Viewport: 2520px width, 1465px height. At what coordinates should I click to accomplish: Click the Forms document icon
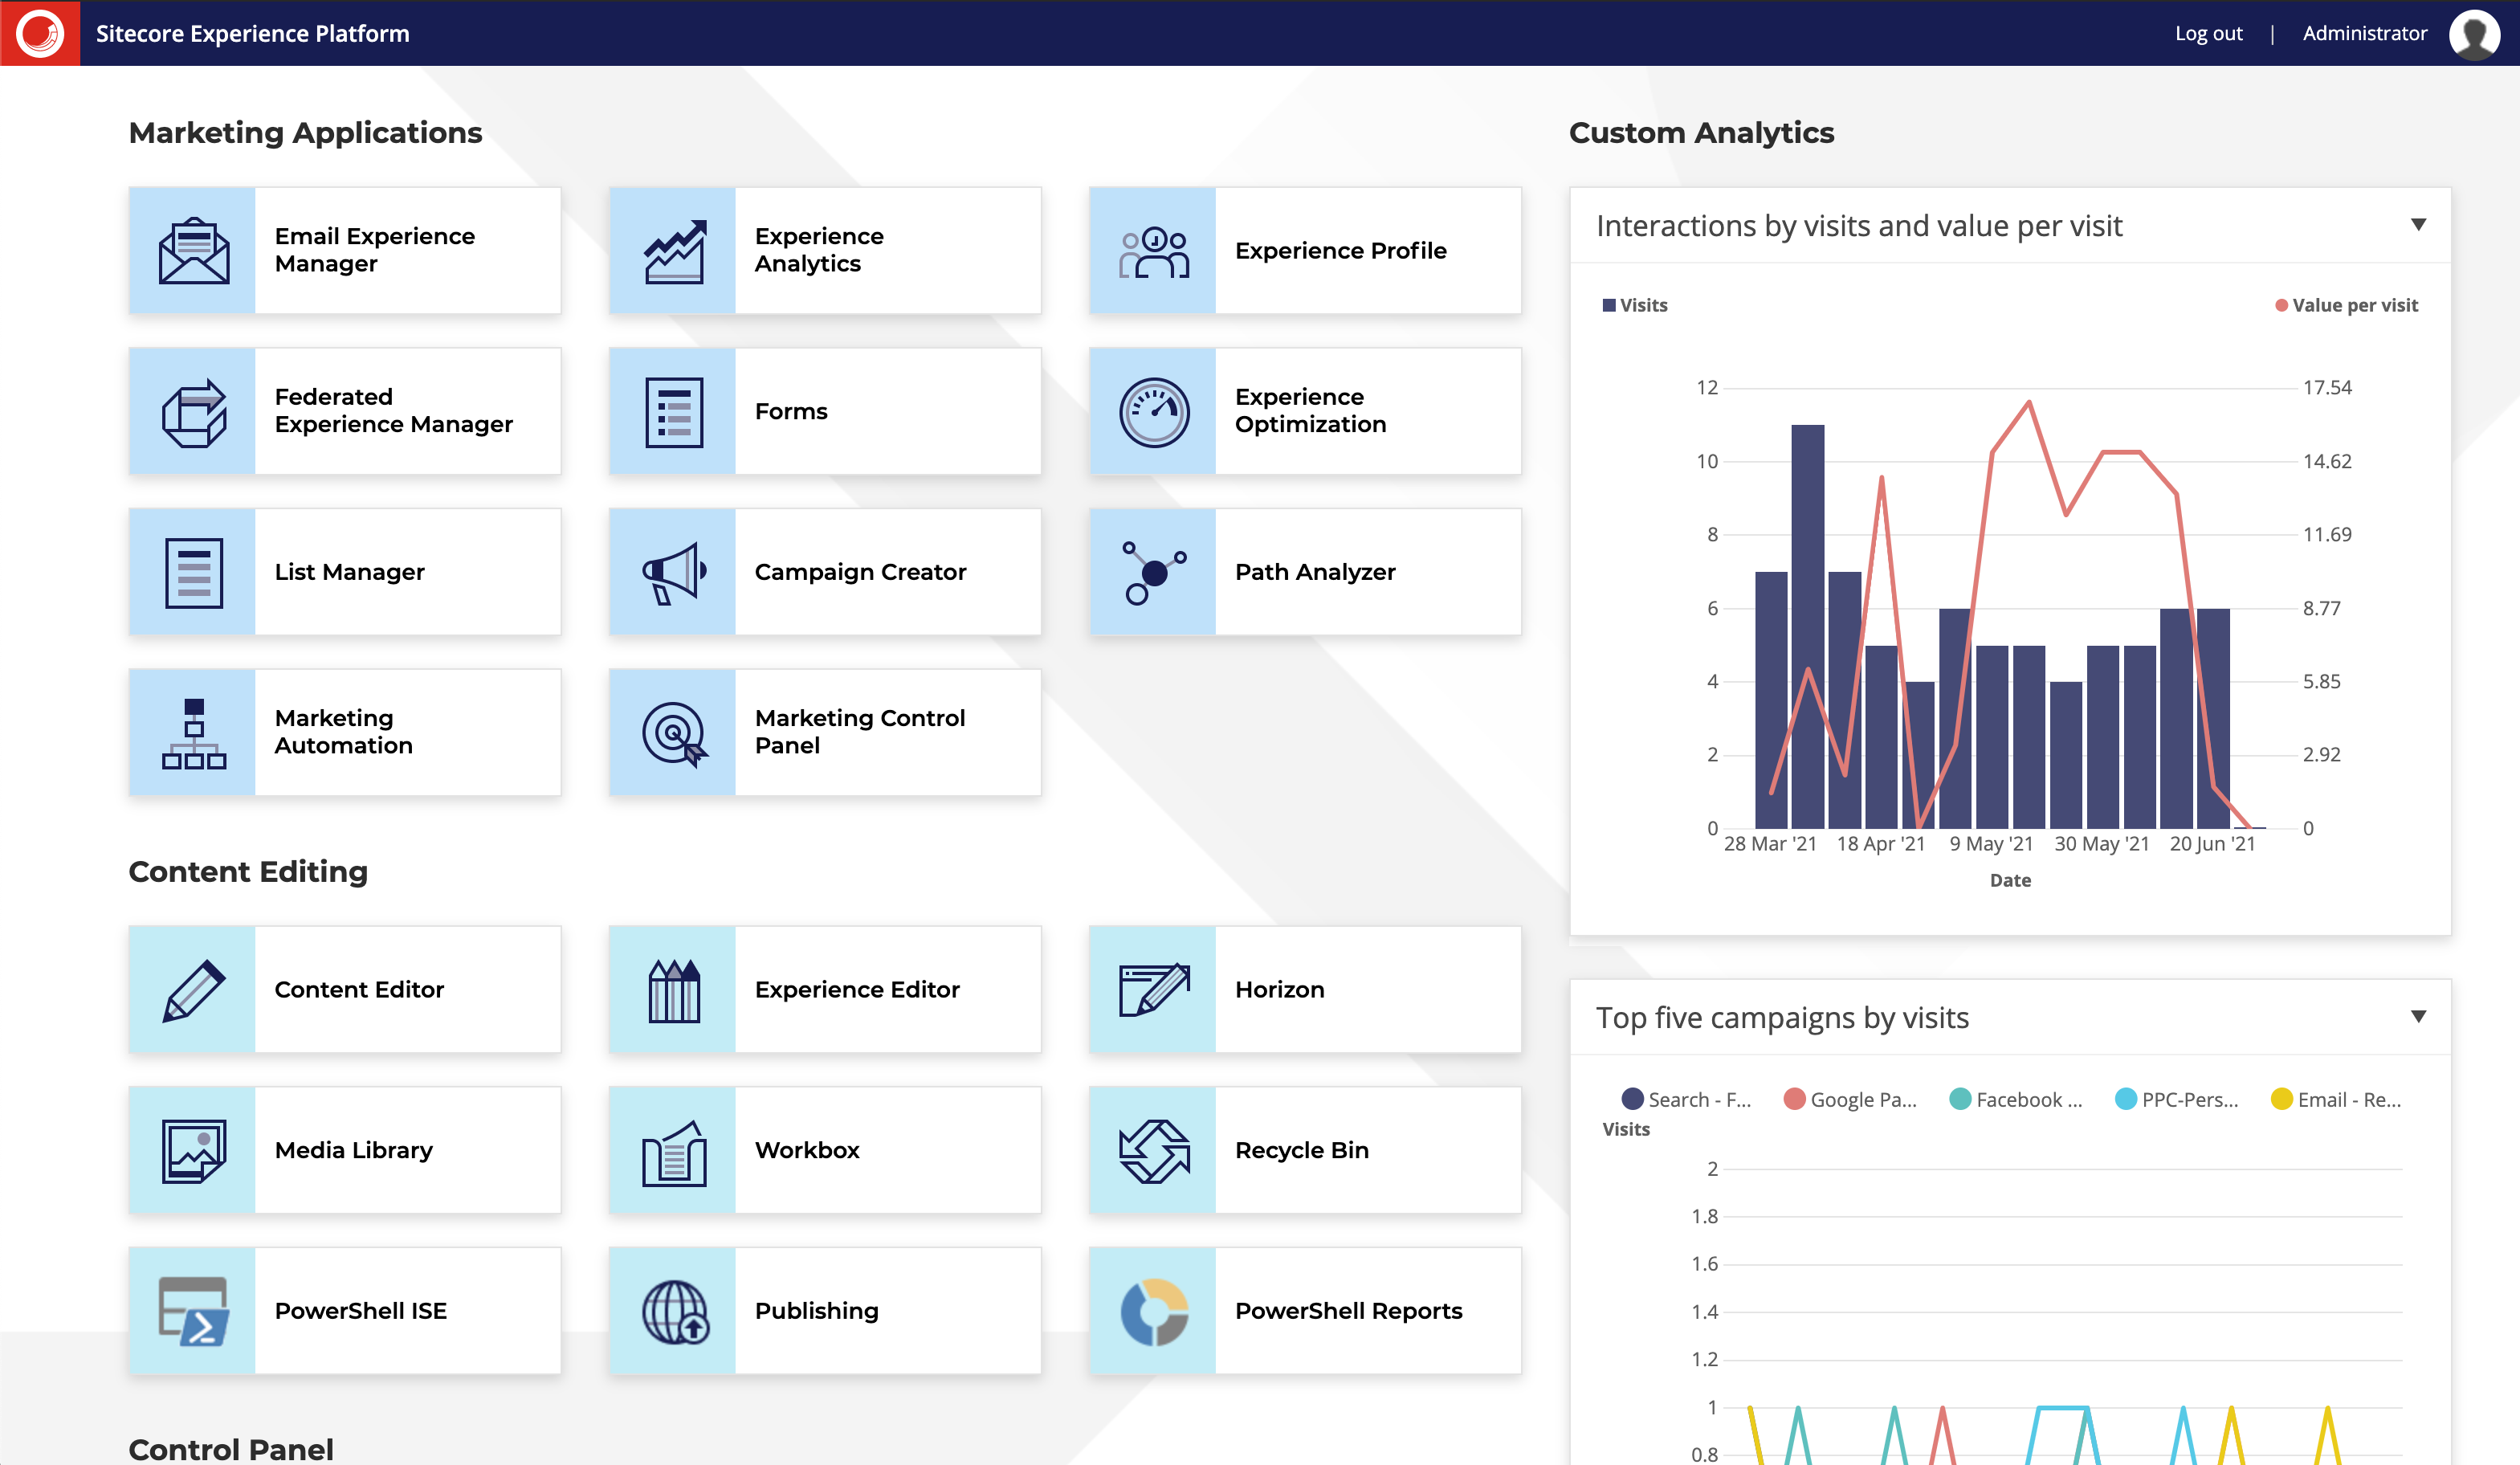pyautogui.click(x=673, y=411)
